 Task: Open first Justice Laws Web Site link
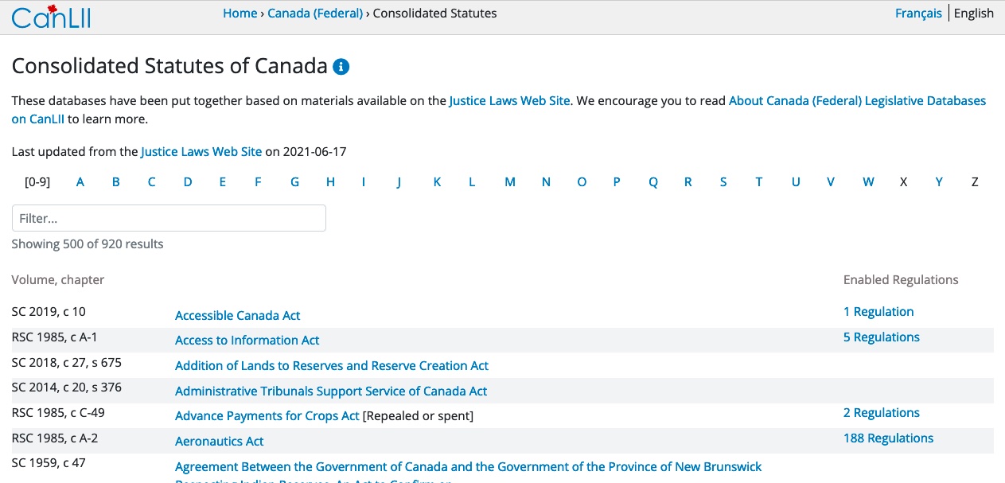509,101
